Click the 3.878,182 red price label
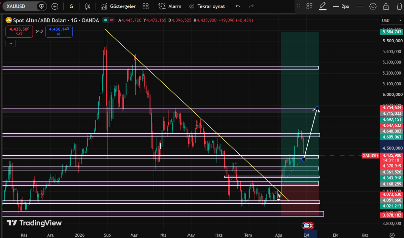 [392, 215]
